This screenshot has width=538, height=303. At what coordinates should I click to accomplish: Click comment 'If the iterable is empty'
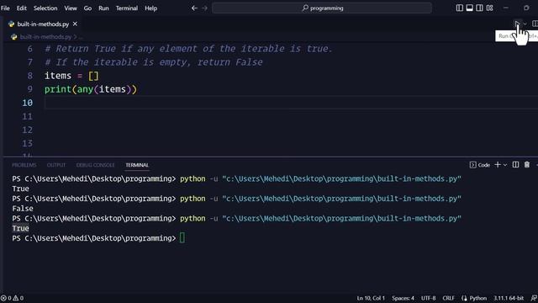(x=153, y=62)
